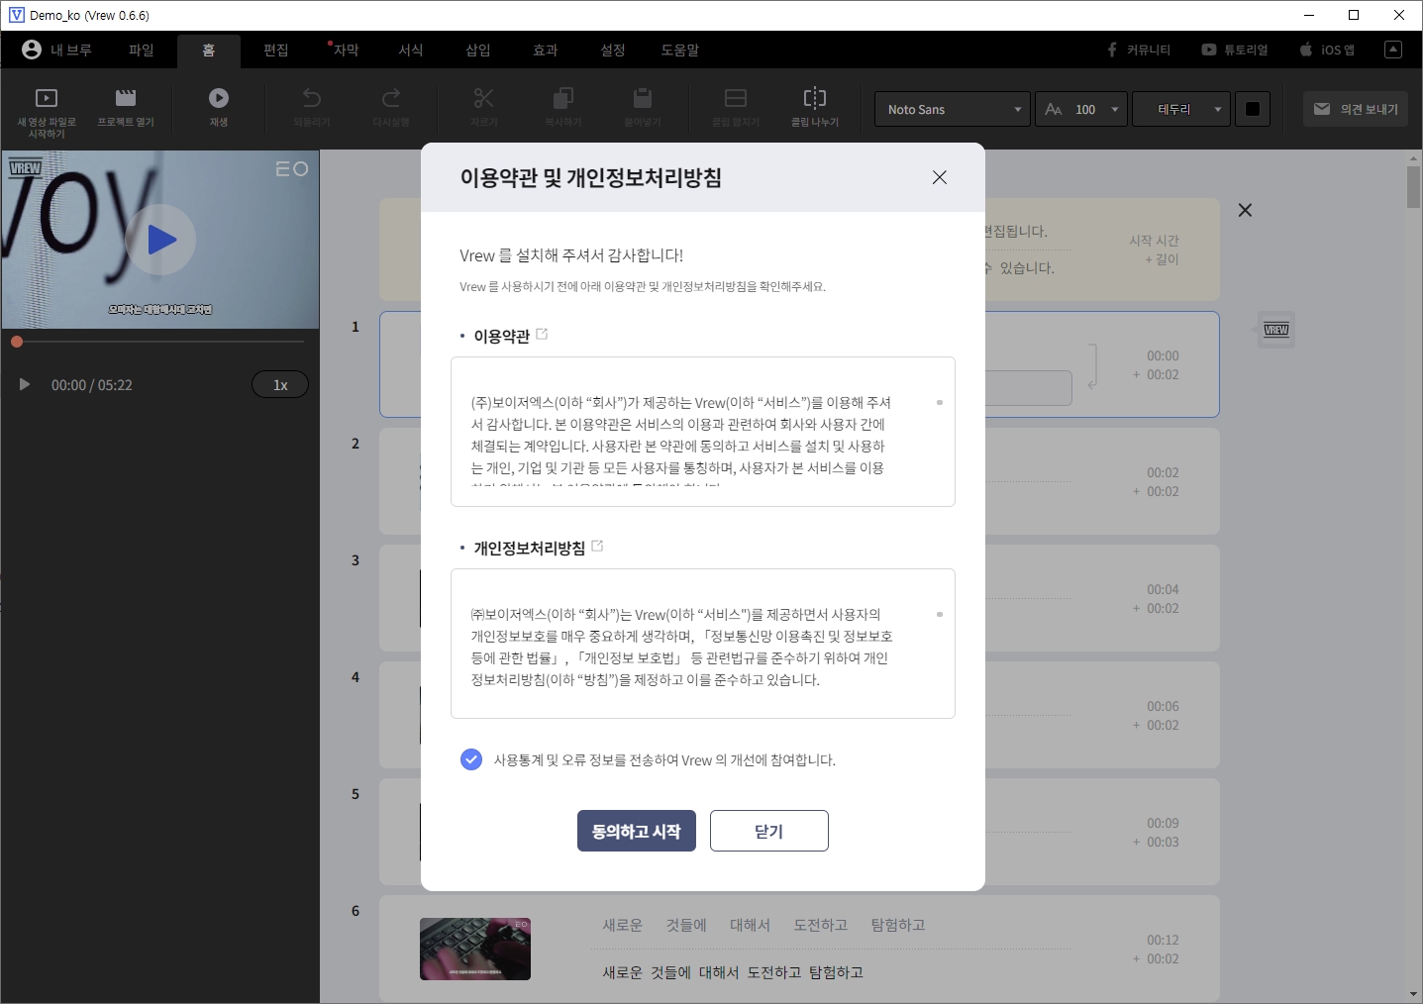
Task: Open 내 브루 account menu
Action: click(56, 50)
